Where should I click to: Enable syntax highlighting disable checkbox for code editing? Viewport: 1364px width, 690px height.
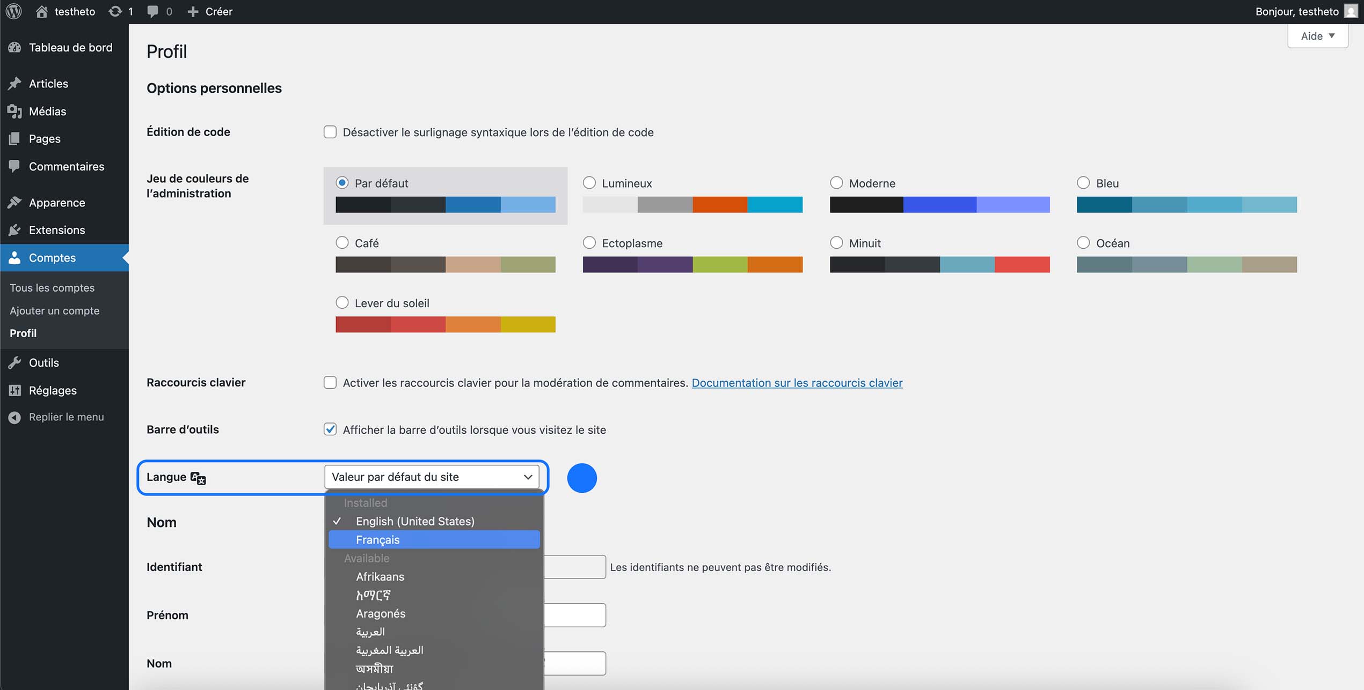[x=330, y=131]
